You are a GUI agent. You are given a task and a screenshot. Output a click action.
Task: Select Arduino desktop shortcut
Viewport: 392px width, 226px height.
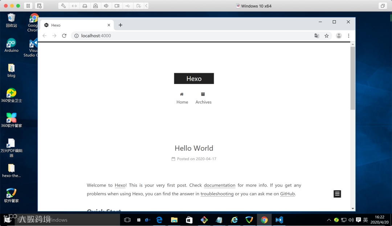(x=11, y=45)
